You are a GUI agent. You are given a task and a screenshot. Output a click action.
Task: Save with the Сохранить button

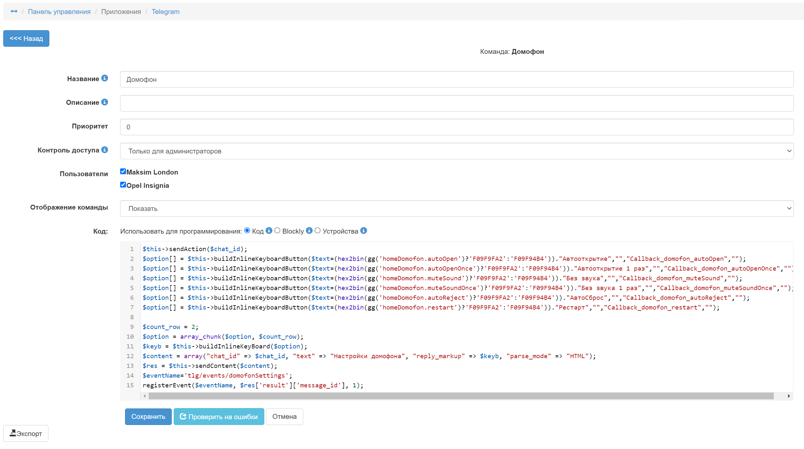(148, 417)
